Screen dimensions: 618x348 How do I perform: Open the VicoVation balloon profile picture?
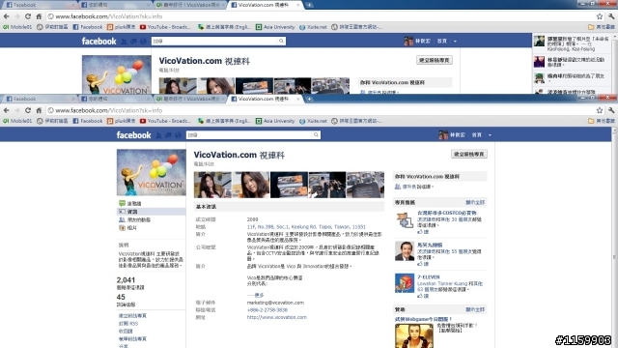[x=151, y=172]
